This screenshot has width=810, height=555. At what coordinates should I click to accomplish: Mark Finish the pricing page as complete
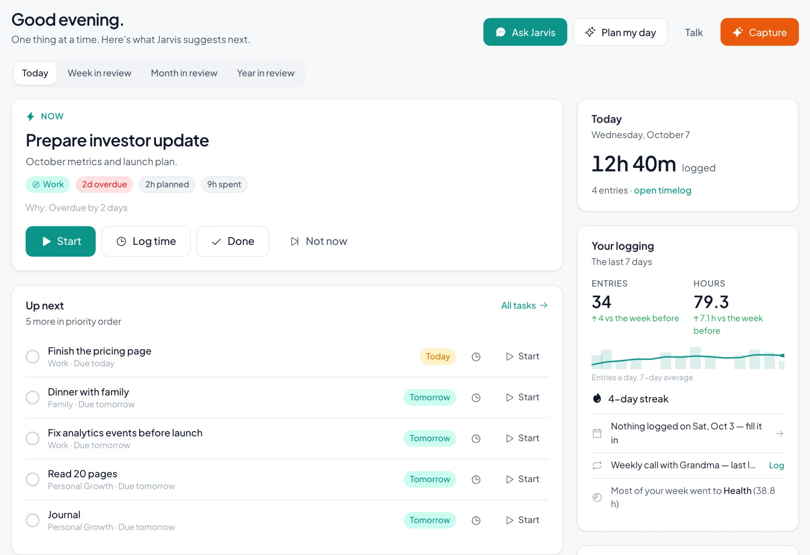coord(32,356)
